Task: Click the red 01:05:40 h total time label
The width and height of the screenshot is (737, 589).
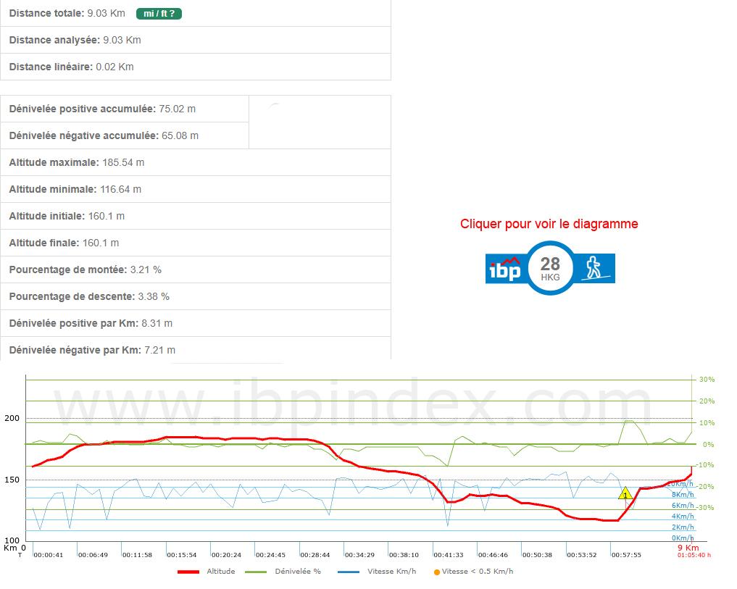Action: (x=694, y=555)
